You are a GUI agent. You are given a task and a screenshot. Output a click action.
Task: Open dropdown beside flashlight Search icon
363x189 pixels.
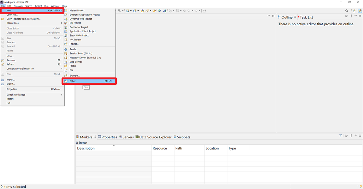click(151, 11)
